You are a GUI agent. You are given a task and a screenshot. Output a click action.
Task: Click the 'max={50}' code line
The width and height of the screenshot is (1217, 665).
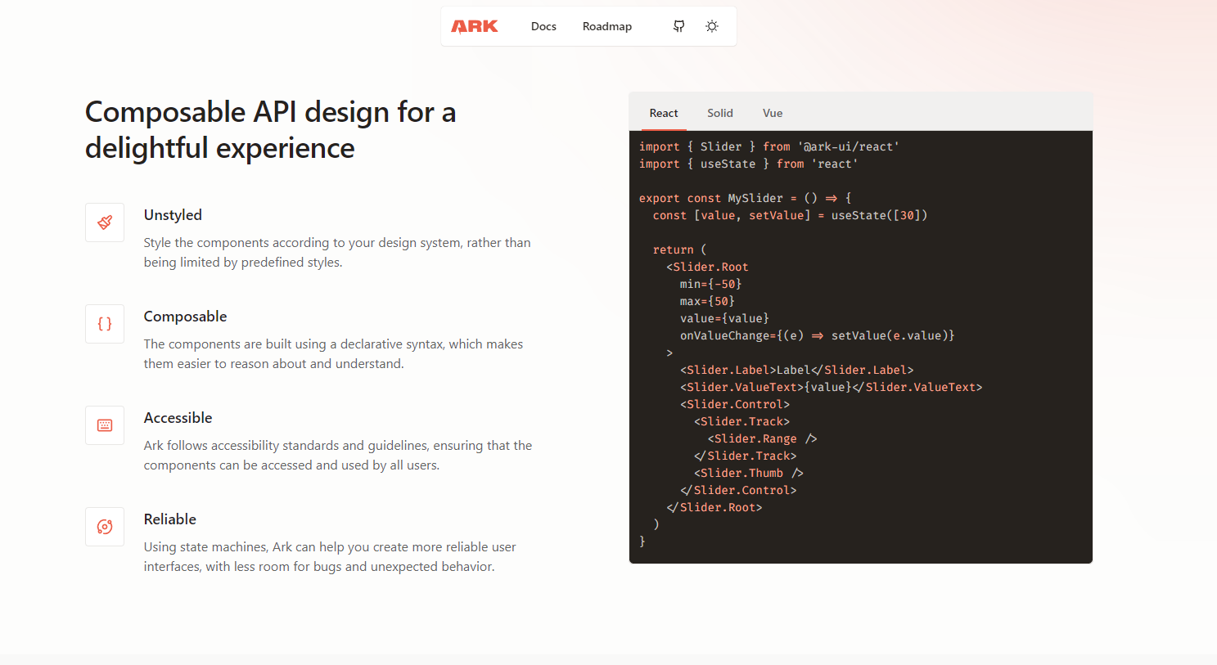(x=707, y=301)
